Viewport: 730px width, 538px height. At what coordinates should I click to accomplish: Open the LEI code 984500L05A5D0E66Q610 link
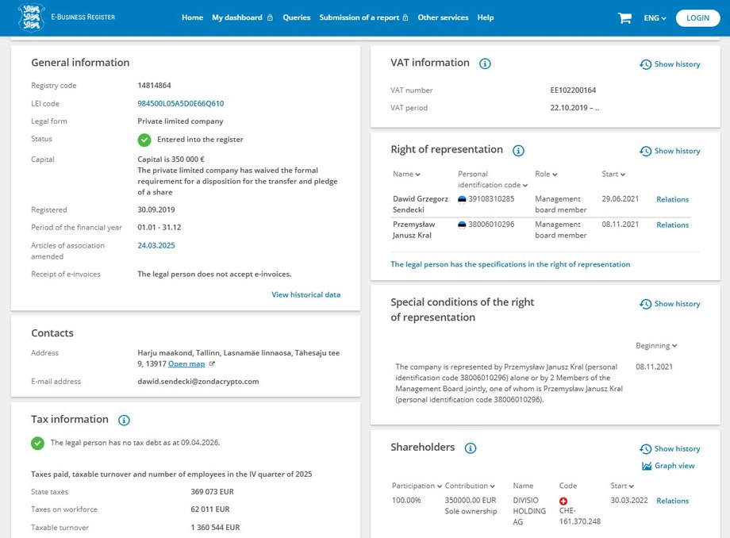pos(180,104)
